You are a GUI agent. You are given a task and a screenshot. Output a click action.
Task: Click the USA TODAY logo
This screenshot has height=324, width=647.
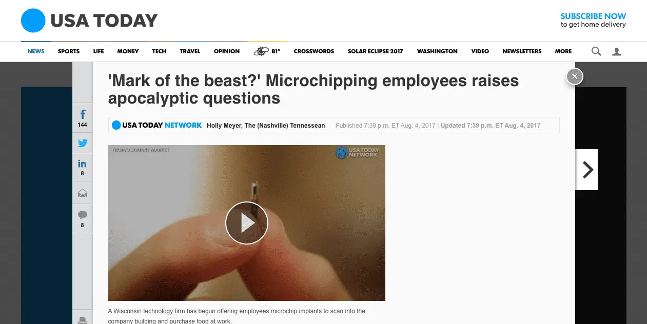pyautogui.click(x=89, y=21)
